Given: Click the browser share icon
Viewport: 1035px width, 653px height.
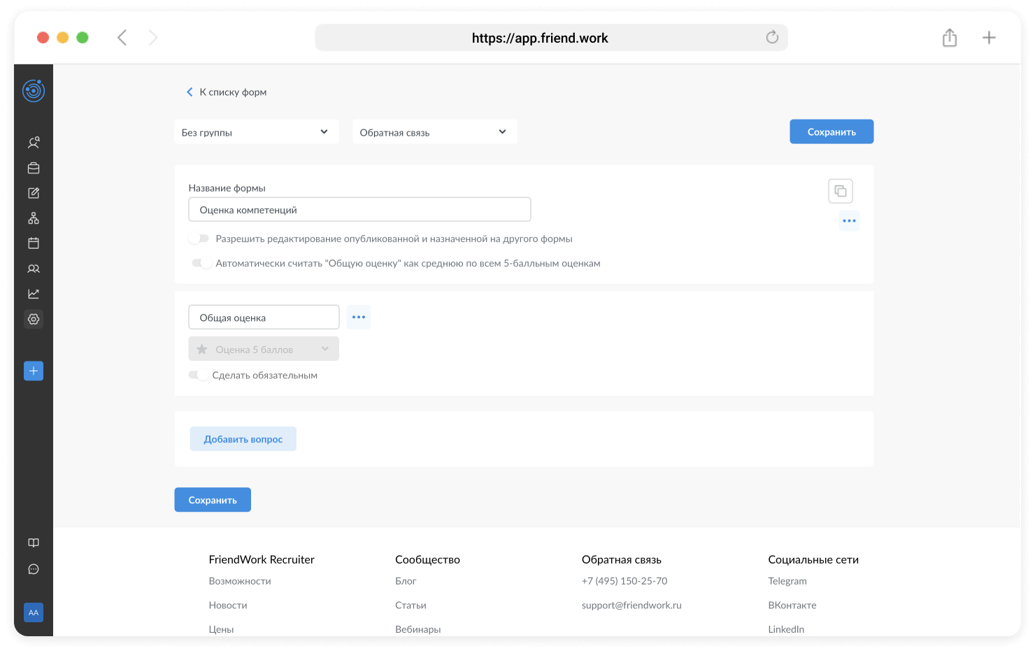Looking at the screenshot, I should (949, 38).
